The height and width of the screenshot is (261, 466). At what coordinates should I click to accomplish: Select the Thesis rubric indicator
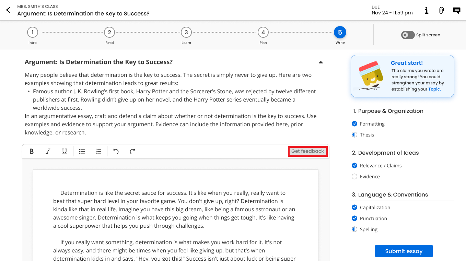(354, 135)
